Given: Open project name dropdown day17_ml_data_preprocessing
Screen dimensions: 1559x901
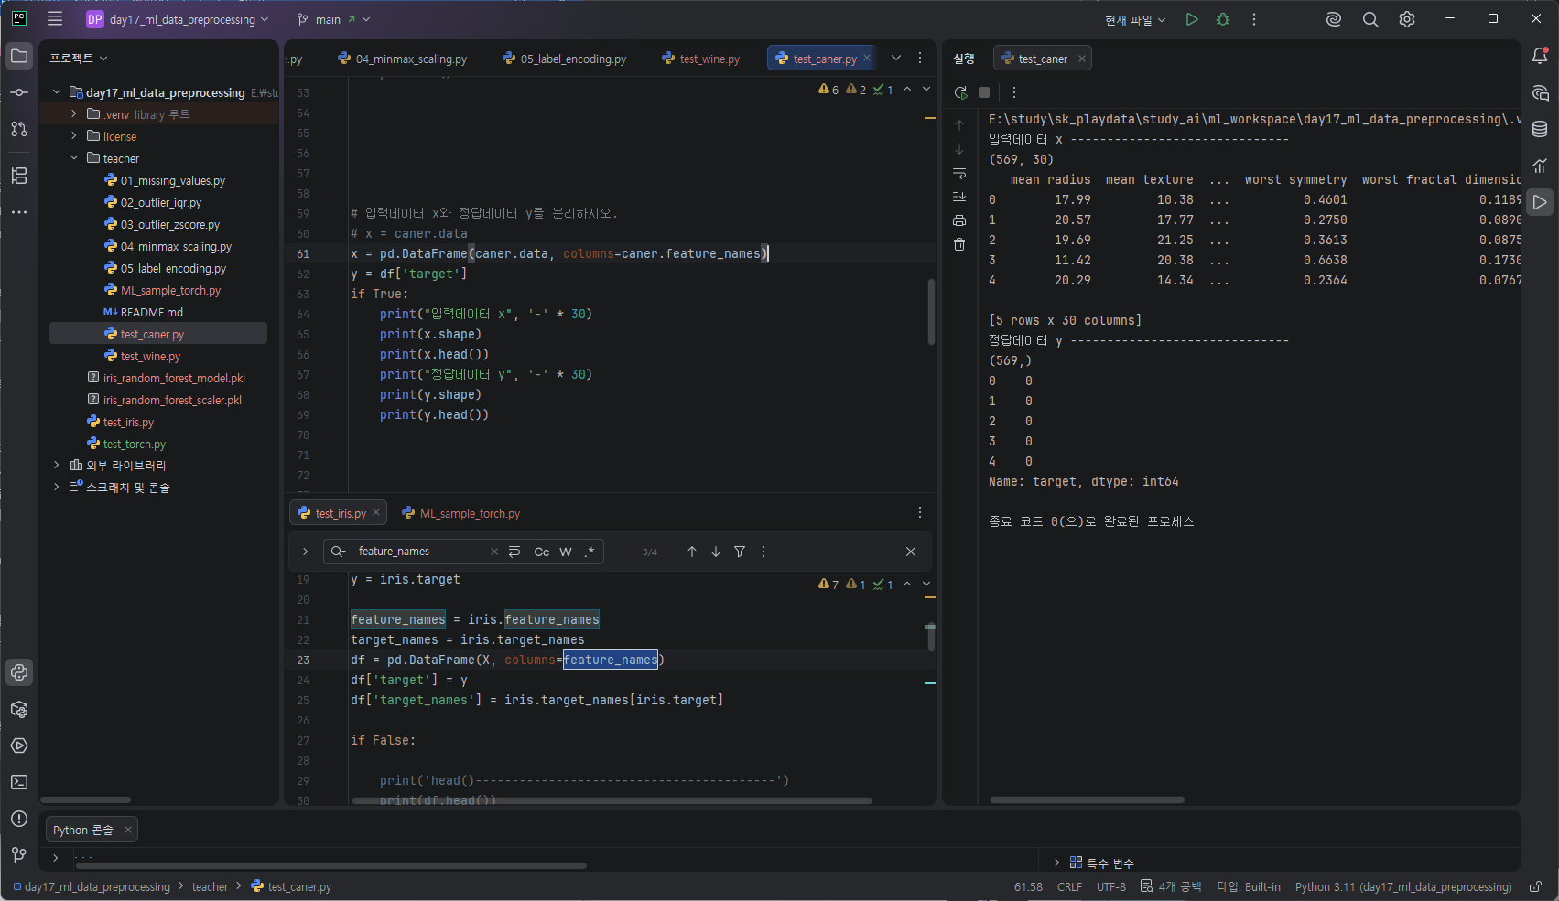Looking at the screenshot, I should pyautogui.click(x=179, y=19).
